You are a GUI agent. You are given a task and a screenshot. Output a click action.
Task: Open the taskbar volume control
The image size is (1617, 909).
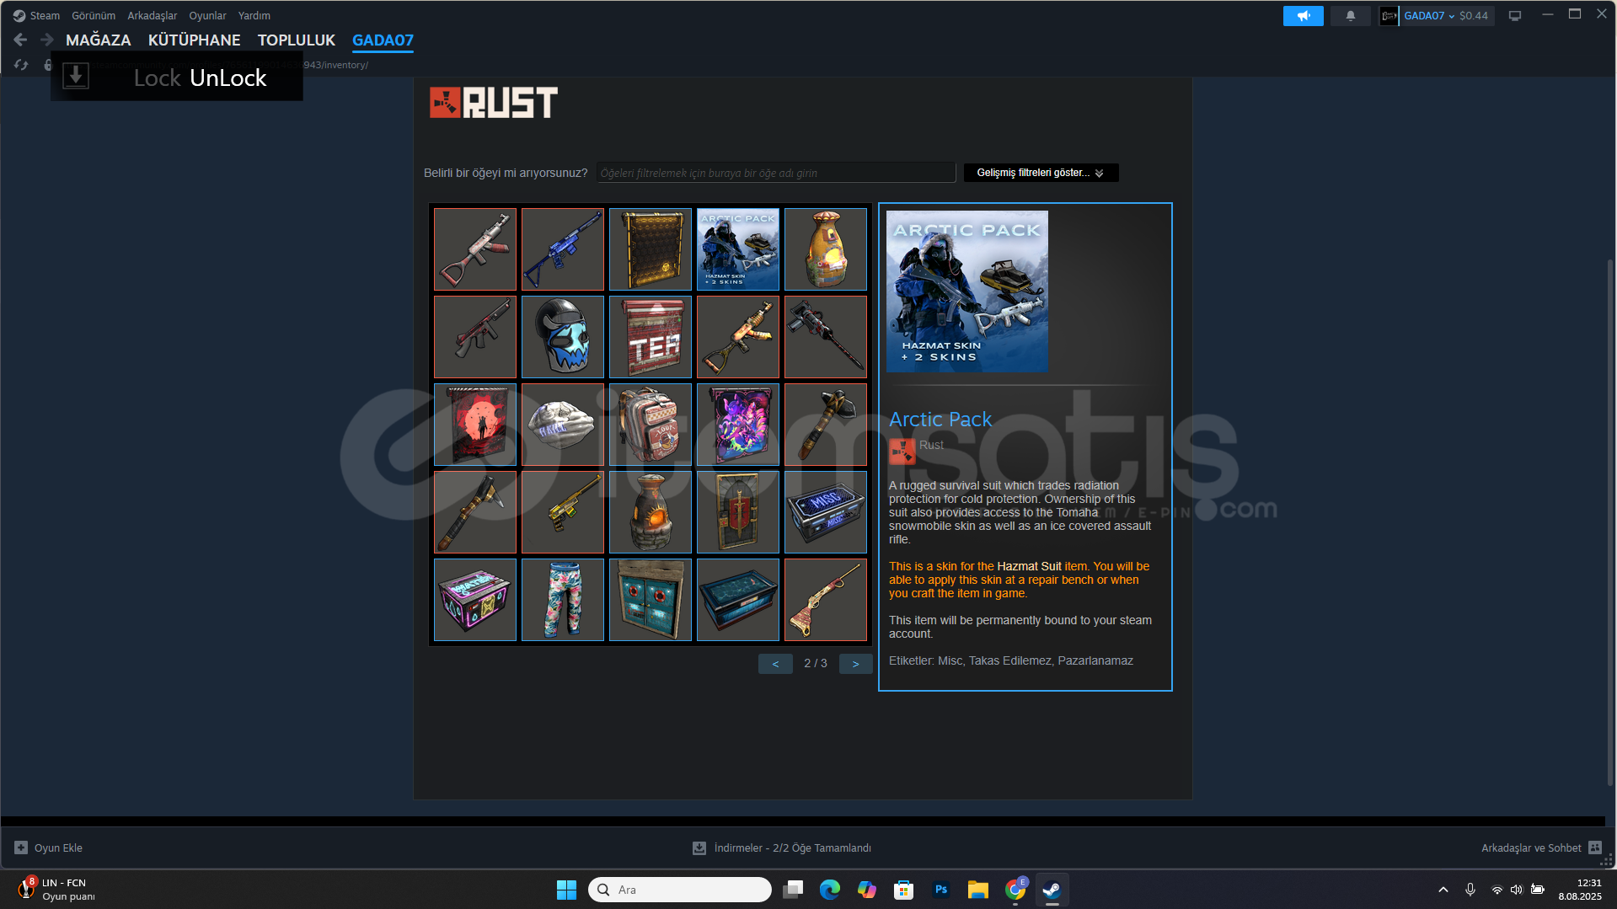click(x=1517, y=890)
